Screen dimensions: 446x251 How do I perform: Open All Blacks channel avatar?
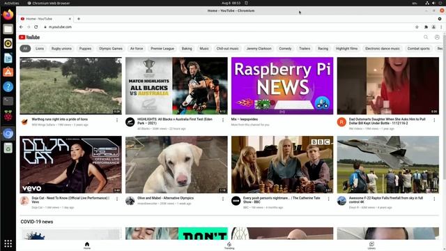(x=130, y=122)
